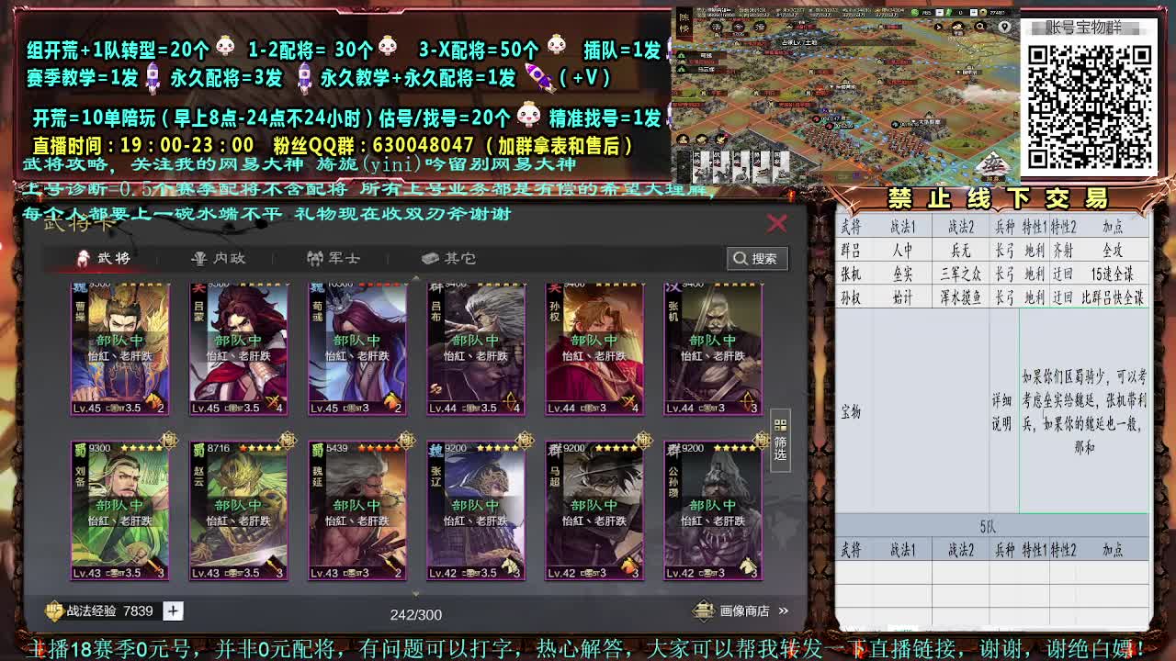The image size is (1176, 661).
Task: Click crossed-swords icon on 吕蒙 card
Action: coord(273,402)
